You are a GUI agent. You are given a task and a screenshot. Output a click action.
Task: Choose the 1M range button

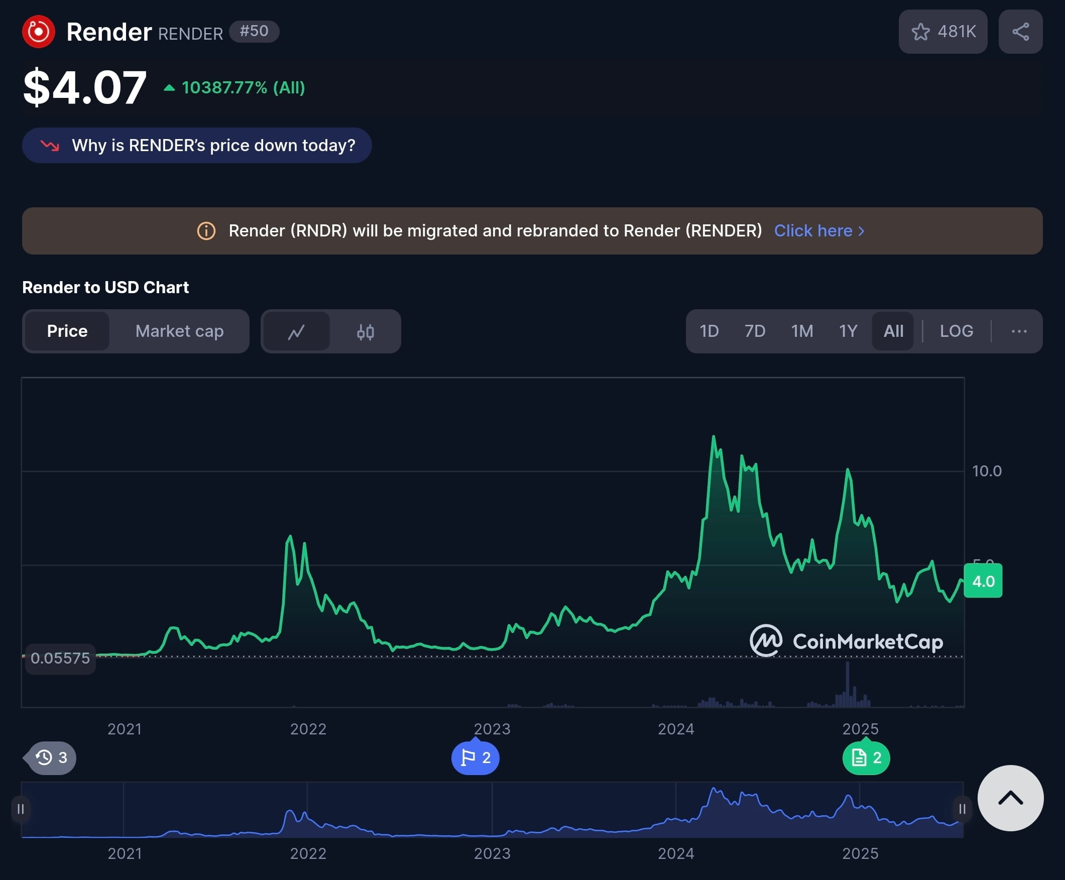tap(801, 331)
